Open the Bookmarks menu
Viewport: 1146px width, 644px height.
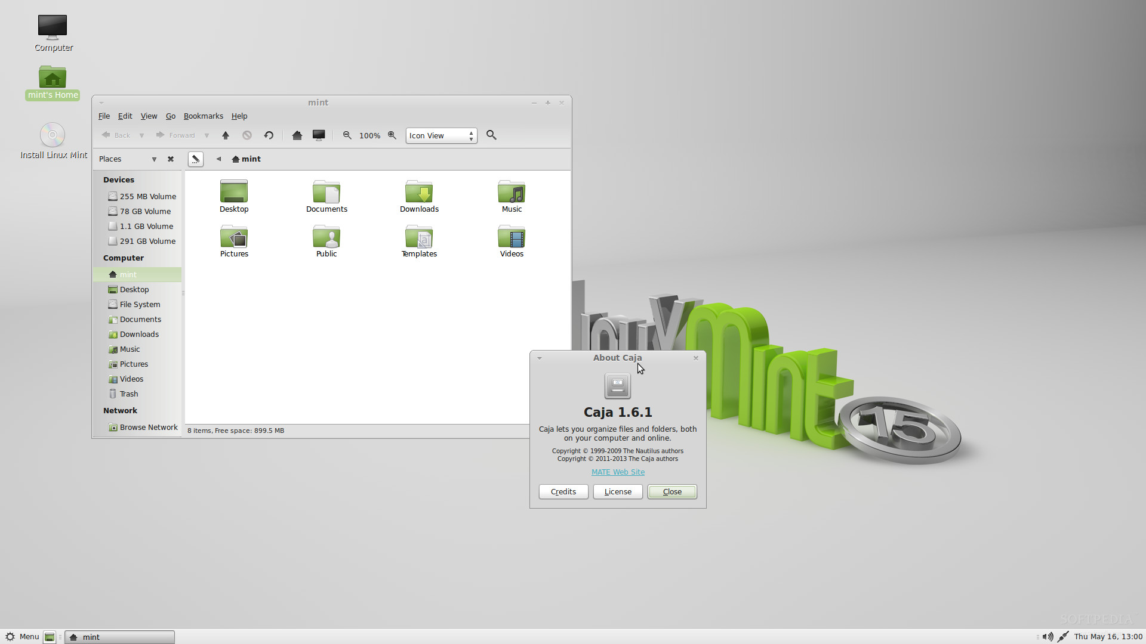204,116
